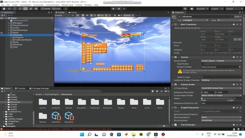Toggle scene grid visibility icon
The image size is (245, 138).
click(x=106, y=15)
